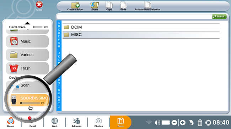This screenshot has height=129, width=231.
Task: Activate Multi Selection mode
Action: coord(147,6)
